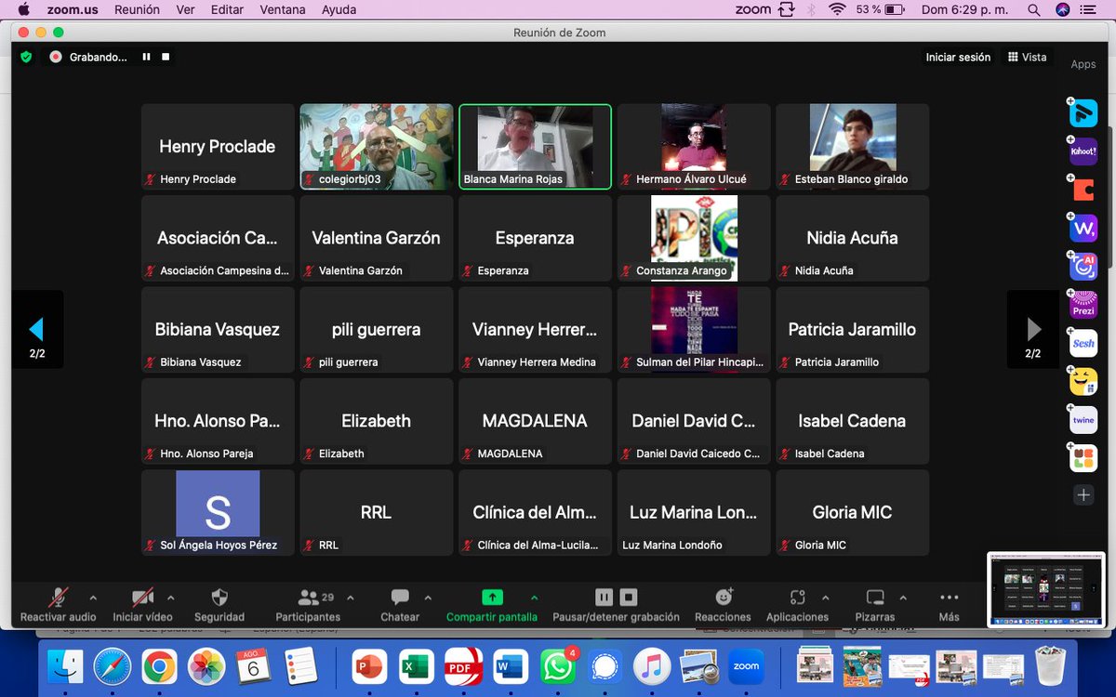Image resolution: width=1116 pixels, height=697 pixels.
Task: Select the colegiorbj03 video tile
Action: click(x=376, y=147)
